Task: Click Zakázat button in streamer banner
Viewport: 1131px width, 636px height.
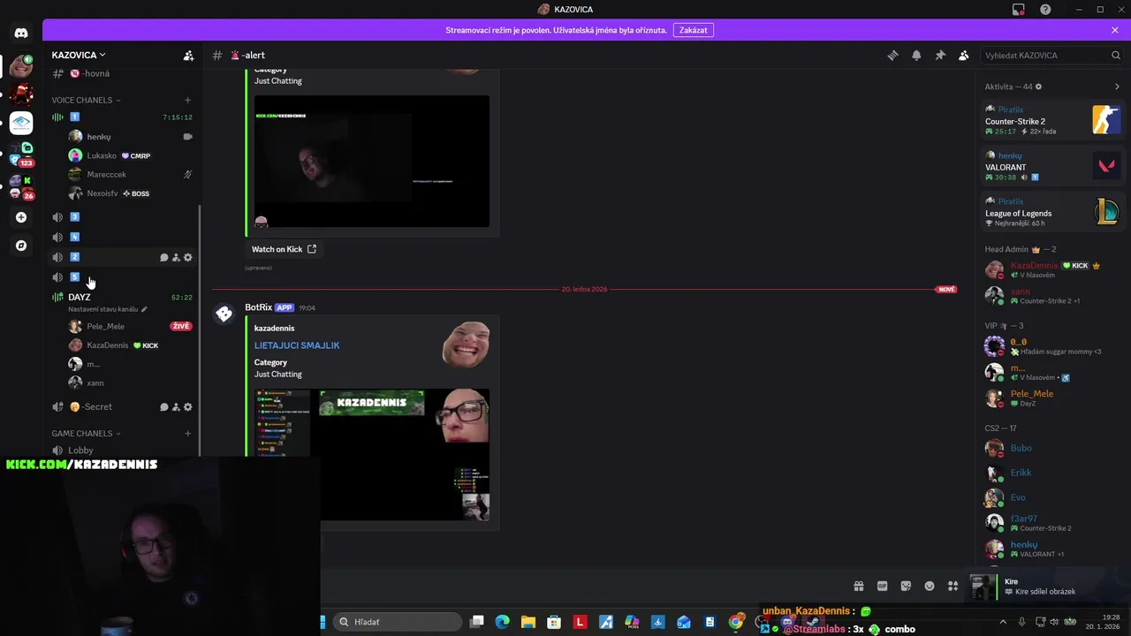Action: (x=694, y=30)
